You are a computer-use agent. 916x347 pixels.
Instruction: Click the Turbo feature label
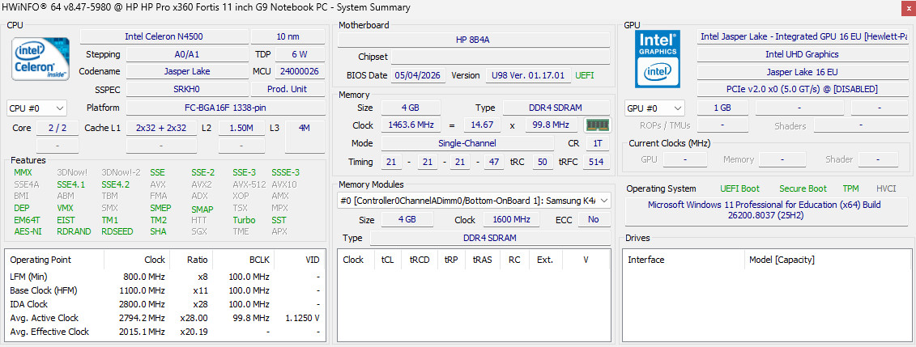click(x=245, y=220)
